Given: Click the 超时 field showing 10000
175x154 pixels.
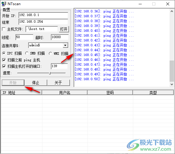Looking at the screenshot, I should point(60,37).
